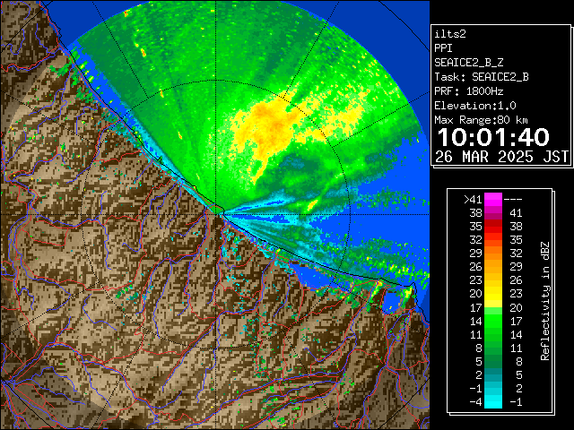Image resolution: width=574 pixels, height=430 pixels.
Task: Click the red 35 dBZ legend swatch
Action: tap(493, 227)
